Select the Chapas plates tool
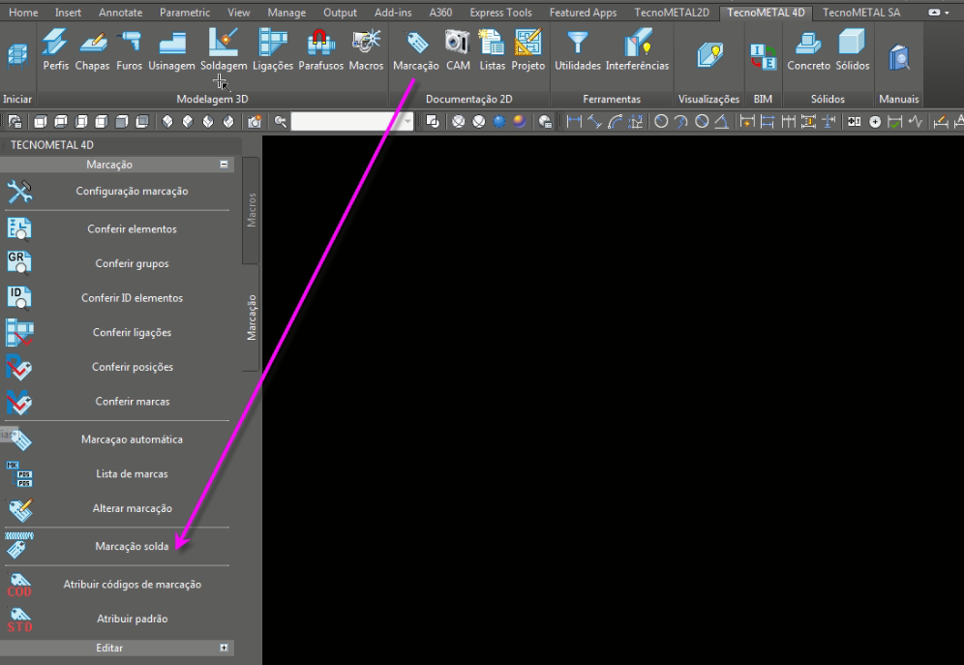The width and height of the screenshot is (964, 665). (x=92, y=50)
